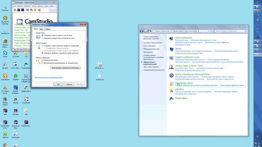The height and width of the screenshot is (147, 262).
Task: Open link 'Как можно изменить параметры папок?'
Action: 49,78
